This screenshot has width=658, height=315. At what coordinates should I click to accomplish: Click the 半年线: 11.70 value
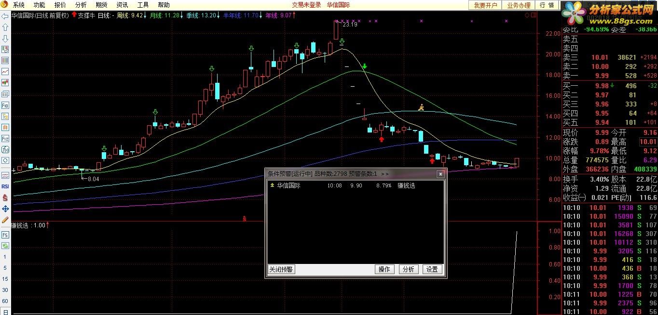click(241, 15)
